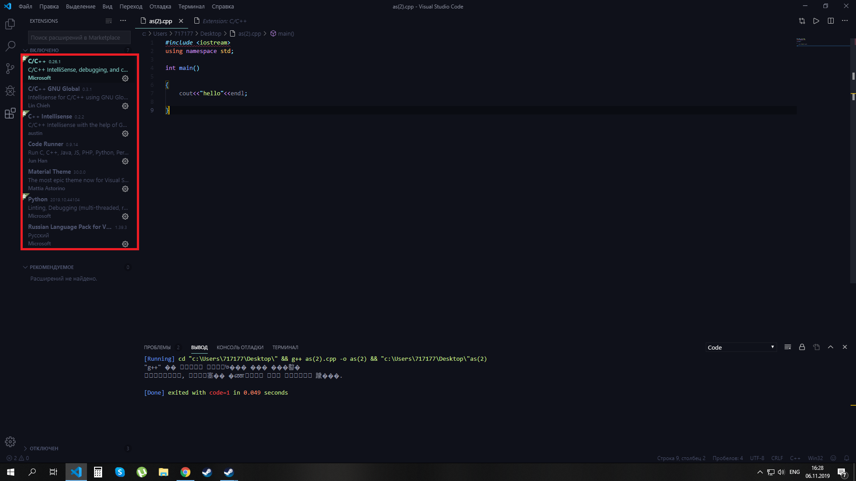
Task: Select Russian Language Pack extension entry
Action: point(79,235)
